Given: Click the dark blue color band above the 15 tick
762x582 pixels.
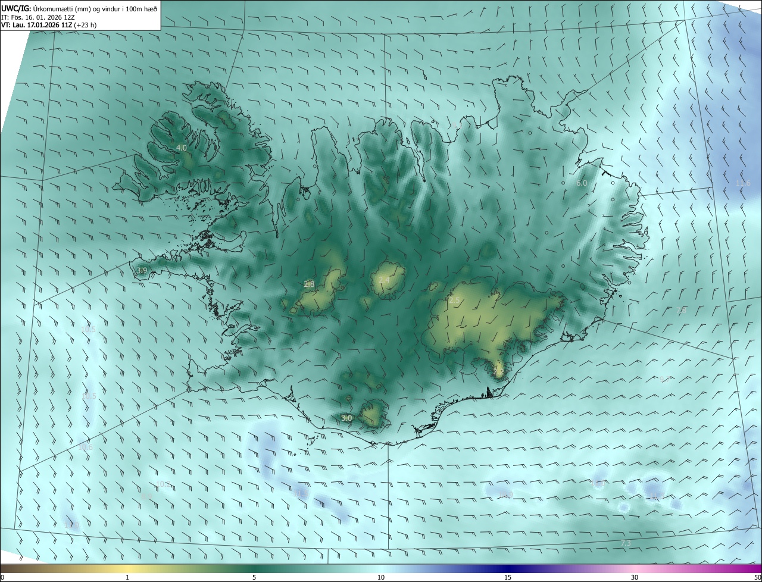Looking at the screenshot, I should [508, 569].
